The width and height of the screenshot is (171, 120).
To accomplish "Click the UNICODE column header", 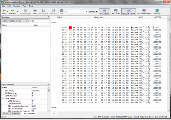I will click(157, 17).
